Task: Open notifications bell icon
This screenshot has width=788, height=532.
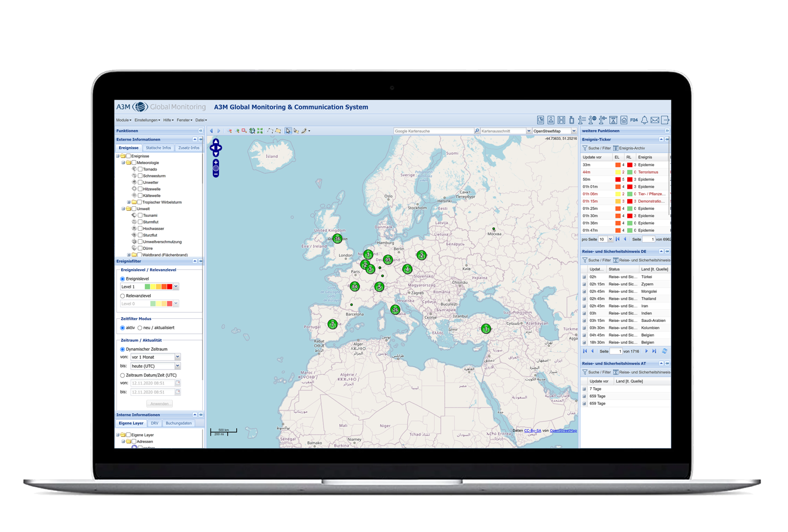Action: pyautogui.click(x=644, y=120)
